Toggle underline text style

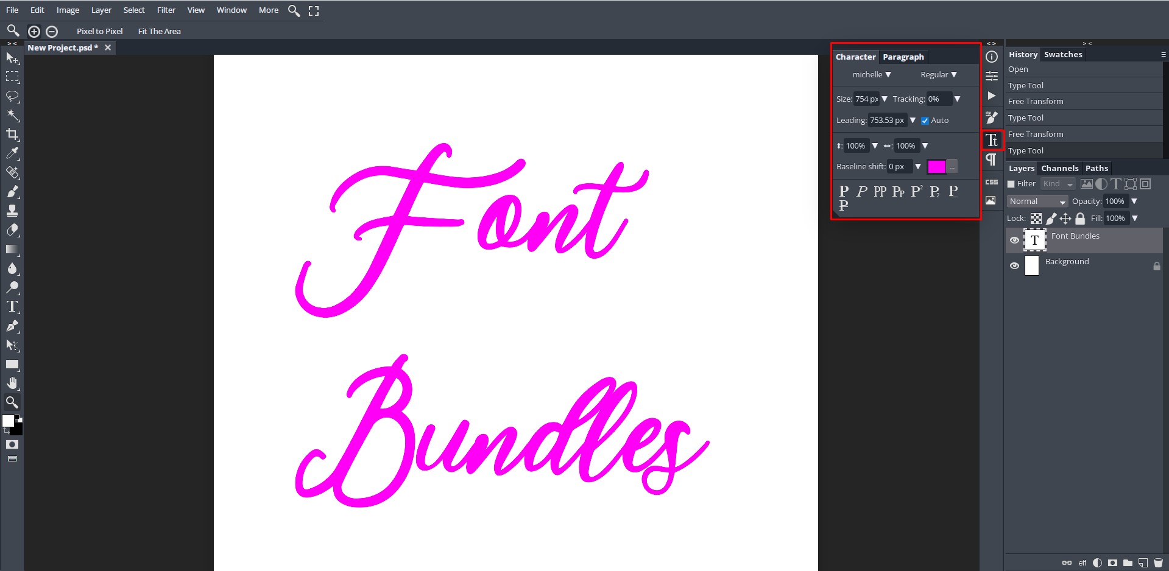click(953, 191)
